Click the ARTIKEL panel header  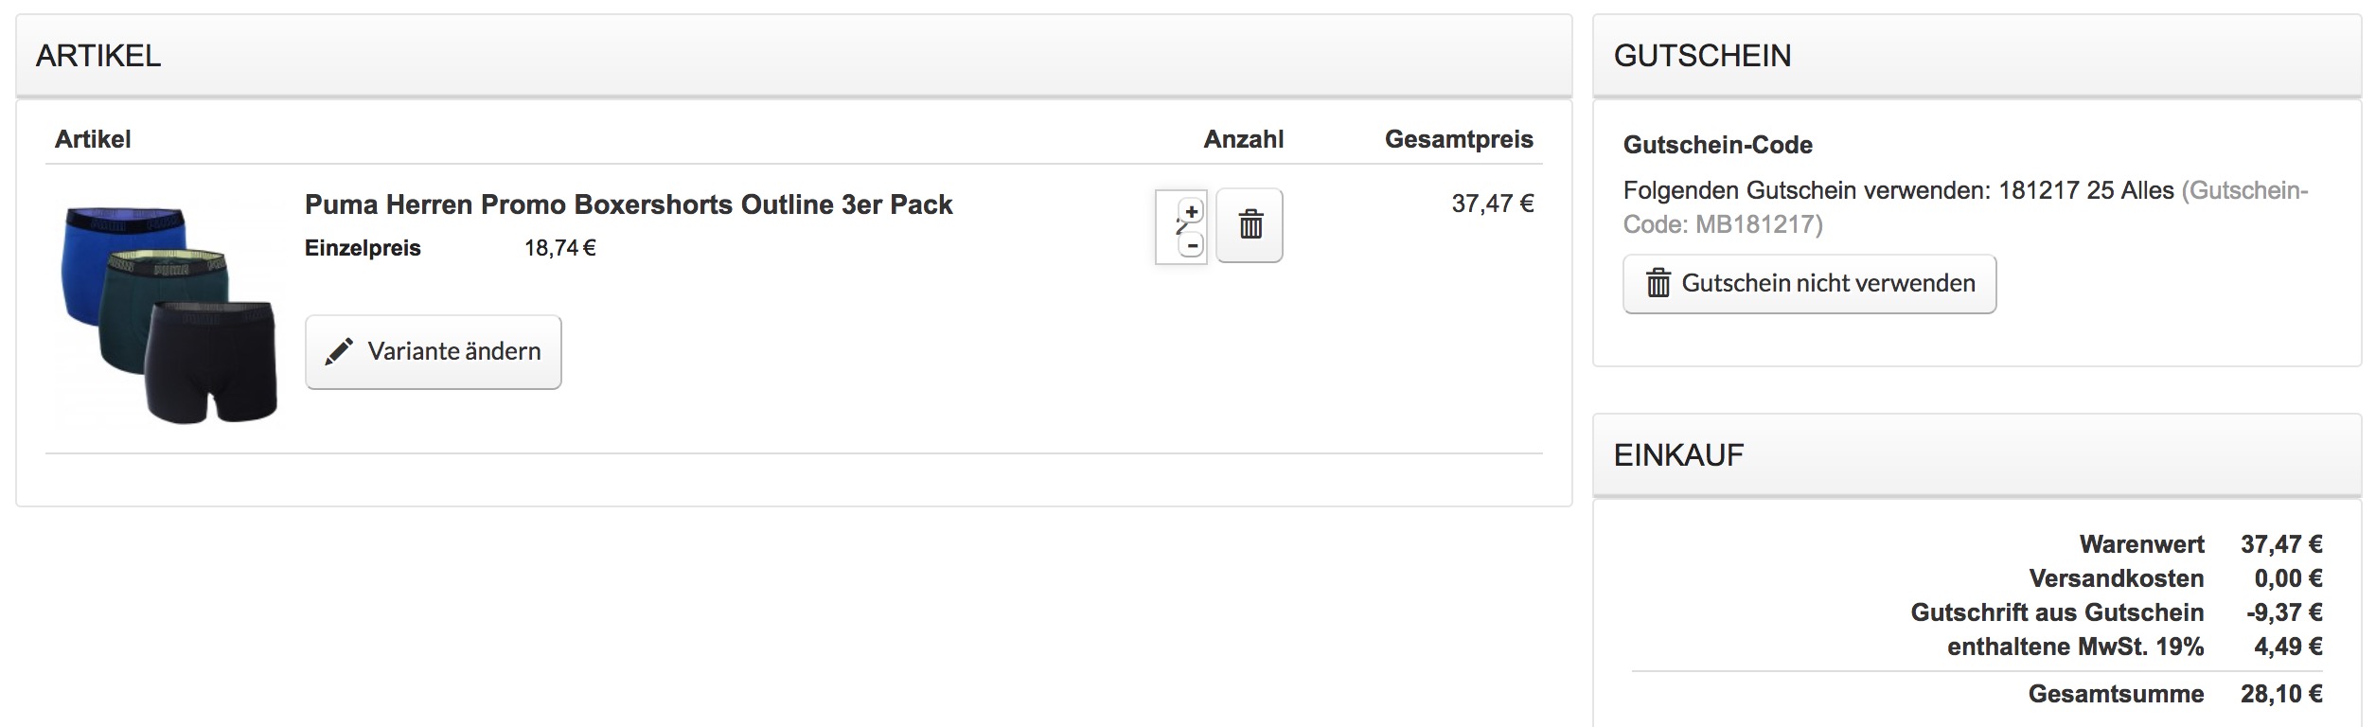pos(98,56)
